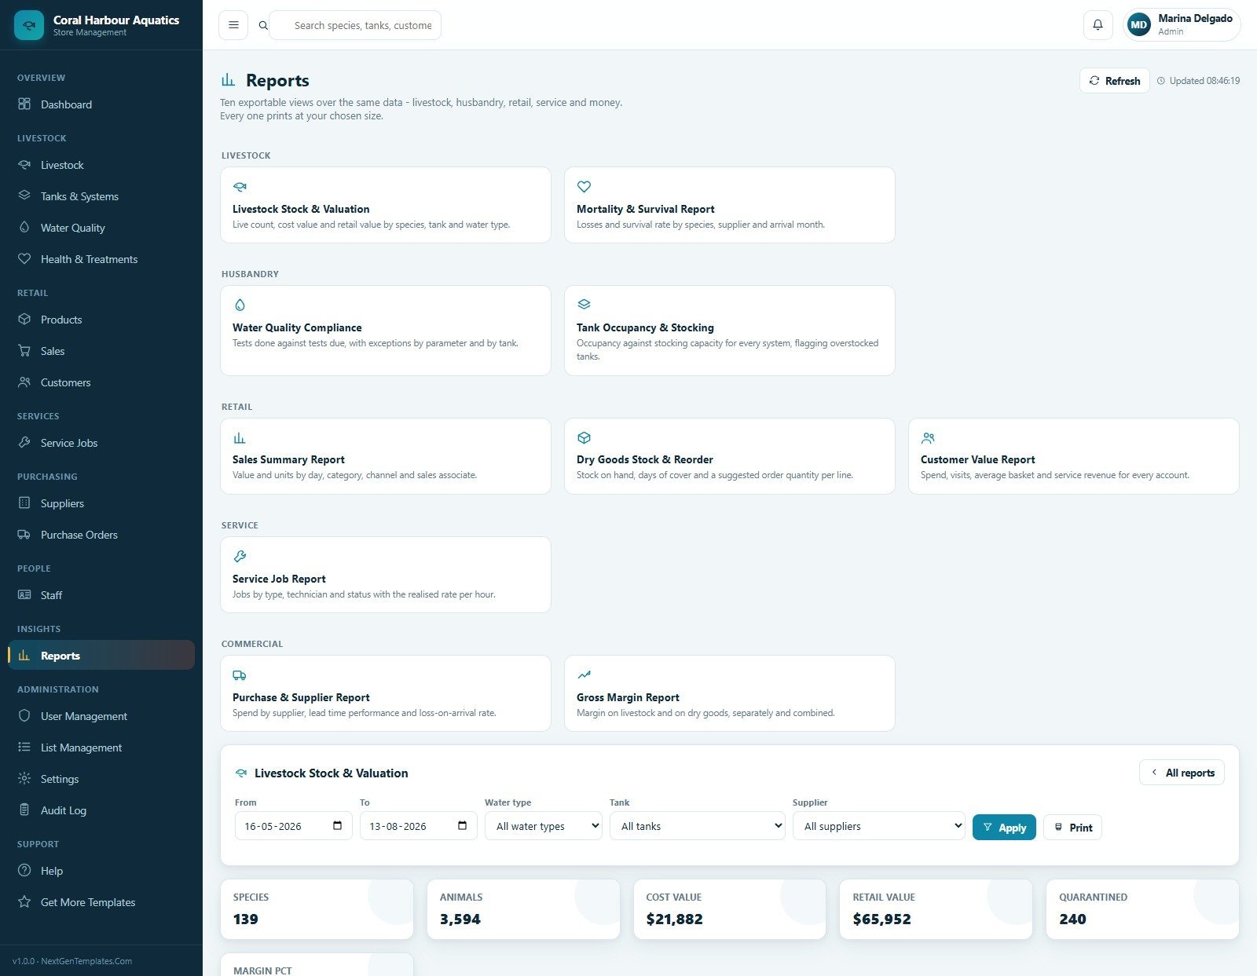Click the Sales cart icon in sidebar
Screen dimensions: 1257x976
pos(24,350)
